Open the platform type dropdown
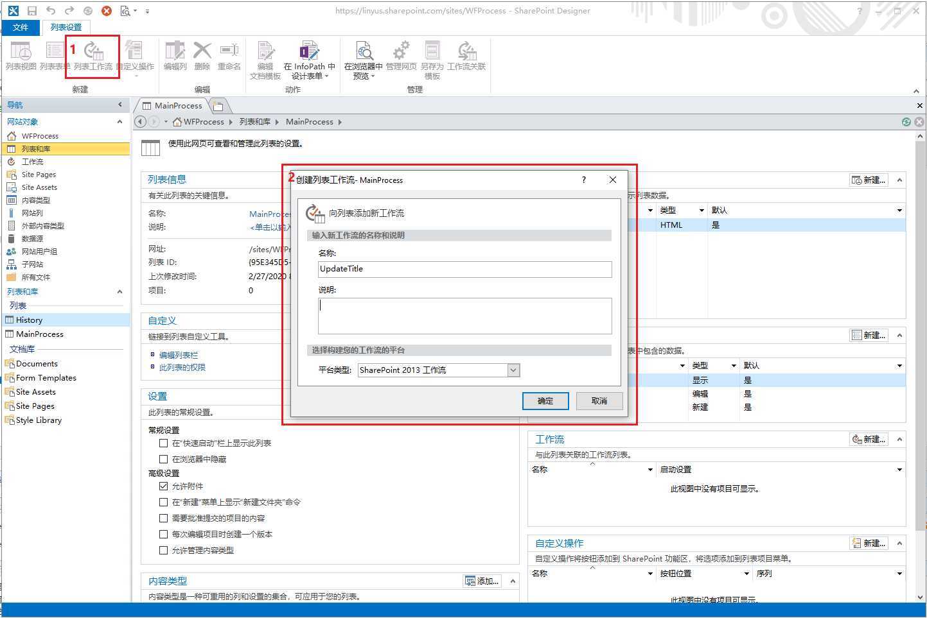This screenshot has height=618, width=927. (513, 370)
